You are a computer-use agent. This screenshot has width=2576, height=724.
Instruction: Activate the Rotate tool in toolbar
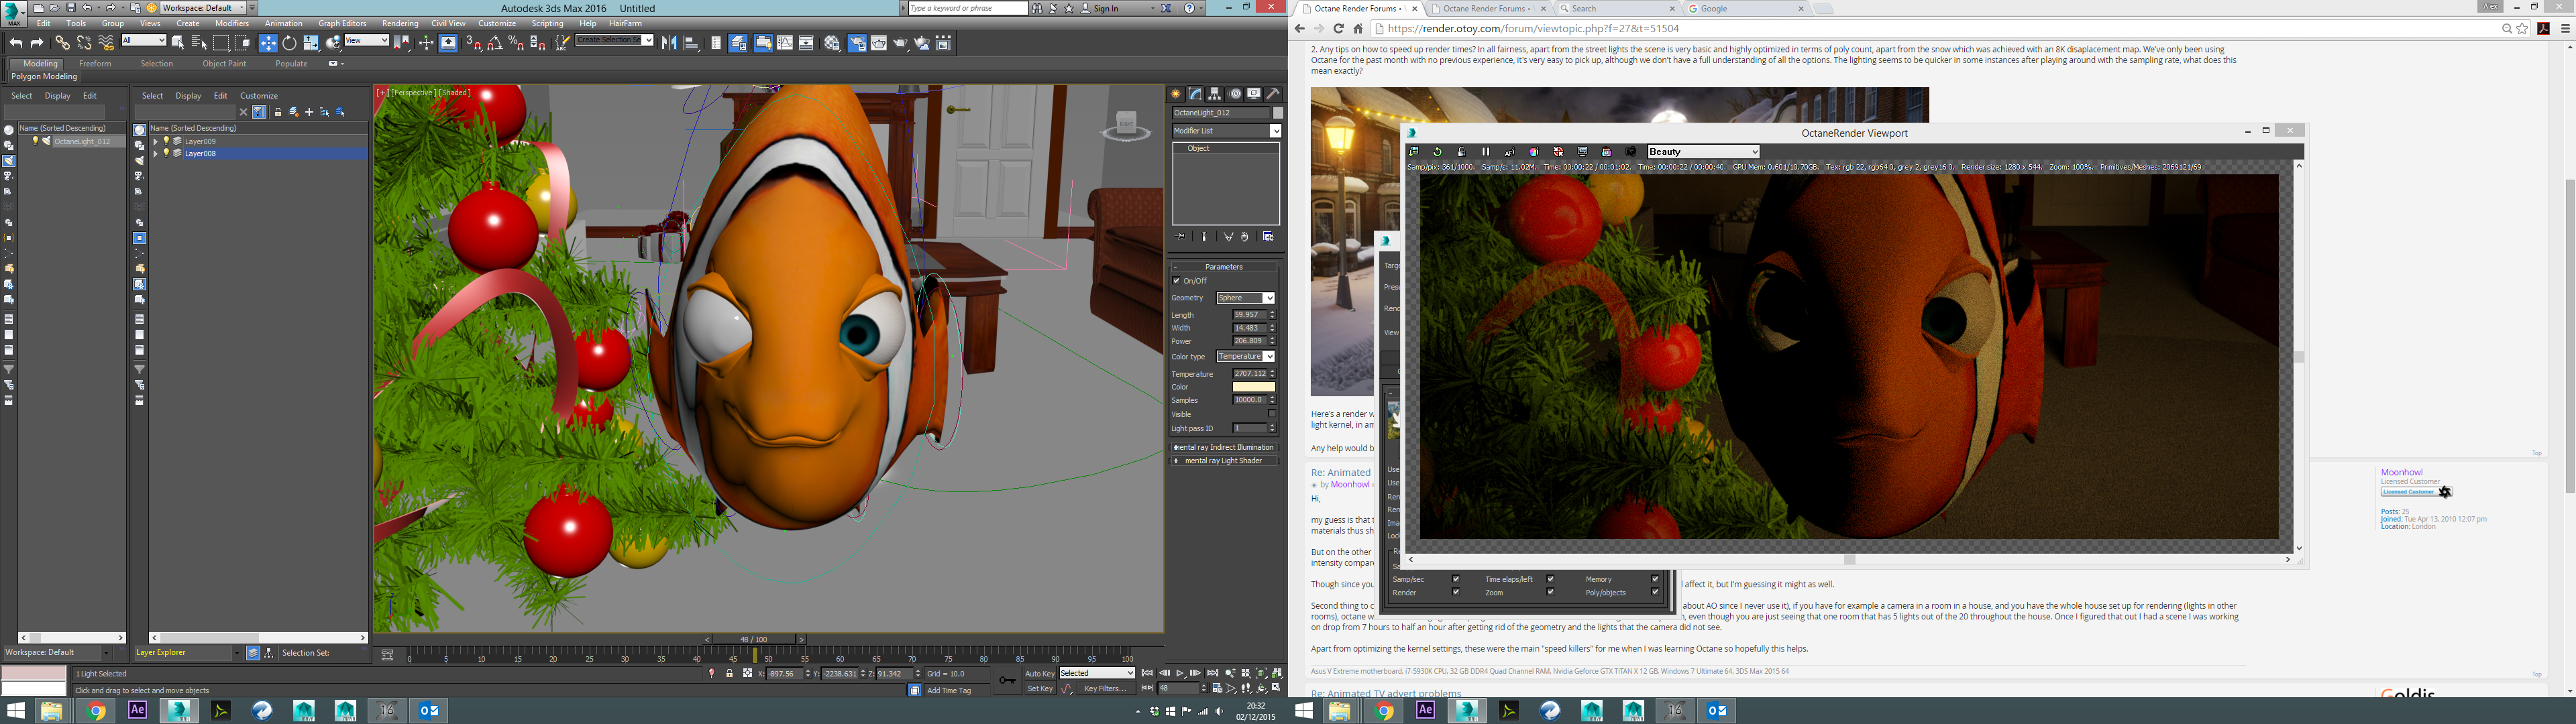290,43
